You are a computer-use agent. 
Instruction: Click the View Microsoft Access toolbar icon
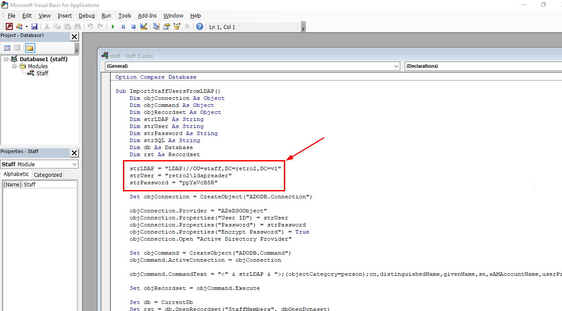point(9,27)
